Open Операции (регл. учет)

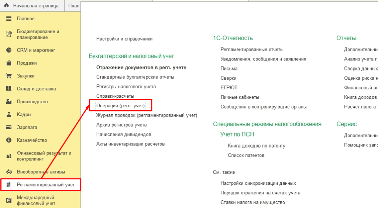121,105
